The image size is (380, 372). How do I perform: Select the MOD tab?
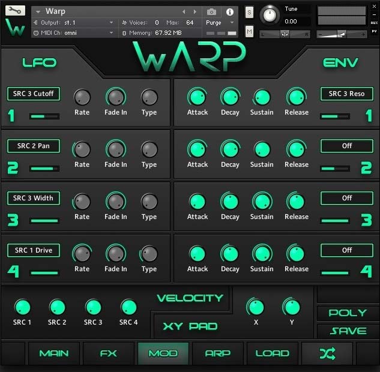pyautogui.click(x=163, y=353)
